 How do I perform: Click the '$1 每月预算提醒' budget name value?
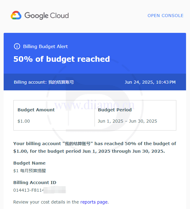(x=29, y=171)
